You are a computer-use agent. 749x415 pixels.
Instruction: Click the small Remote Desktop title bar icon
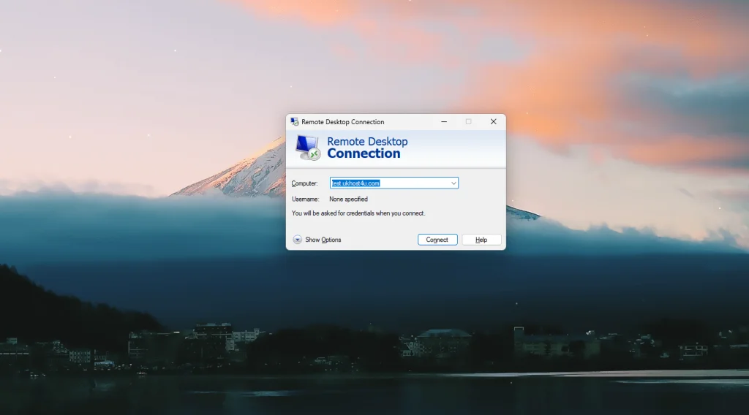point(294,122)
